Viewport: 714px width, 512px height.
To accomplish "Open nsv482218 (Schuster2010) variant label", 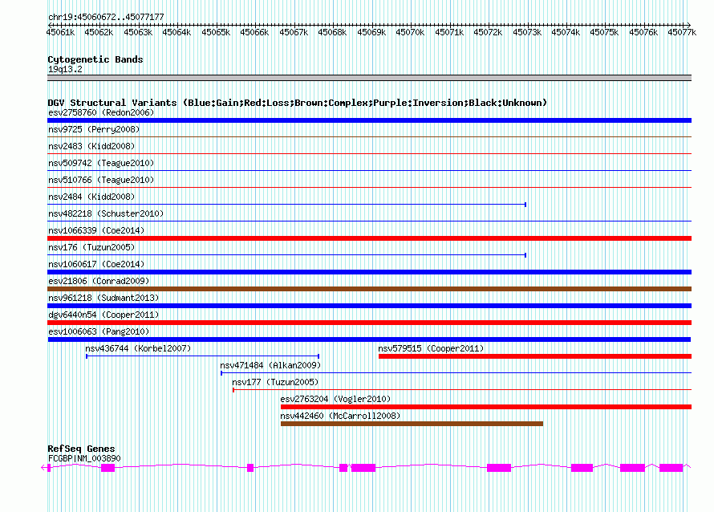I will tap(106, 213).
